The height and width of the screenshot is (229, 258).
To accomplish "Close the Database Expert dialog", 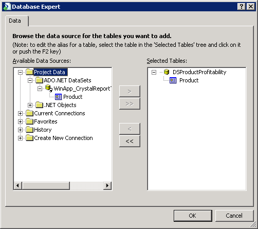I will click(251, 7).
